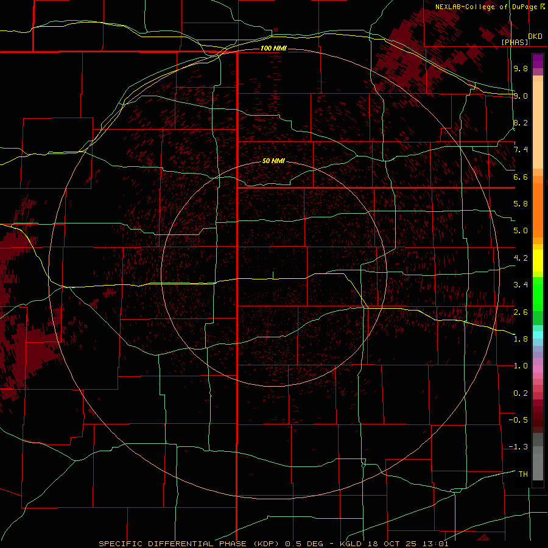Image resolution: width=548 pixels, height=548 pixels.
Task: Pick the gray bottom color scale segment
Action: pyautogui.click(x=538, y=466)
